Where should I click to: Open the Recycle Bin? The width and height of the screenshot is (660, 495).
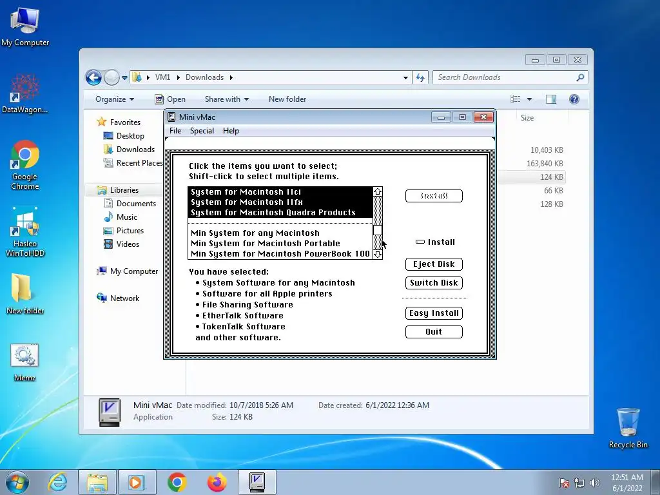pyautogui.click(x=628, y=428)
